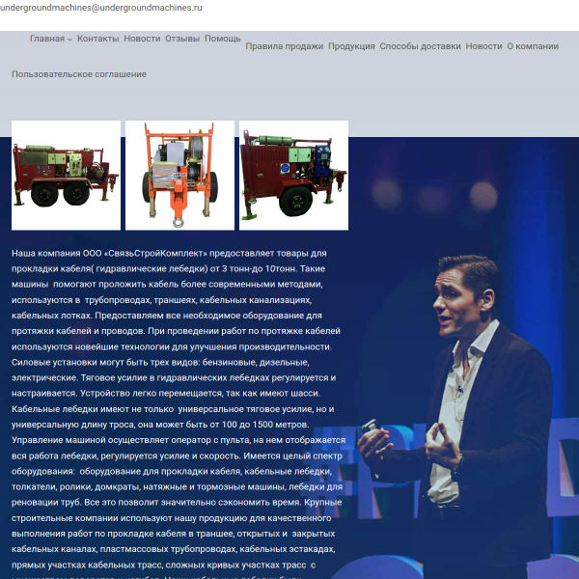Click the Новости link beside О компании

(x=483, y=46)
